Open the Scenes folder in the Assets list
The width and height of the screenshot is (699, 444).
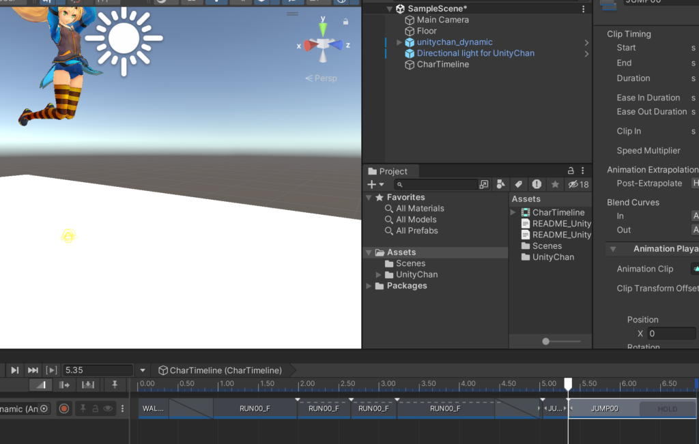click(x=547, y=246)
